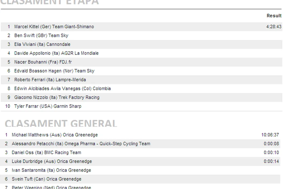Click the 0:00:10 time gap value

(271, 153)
